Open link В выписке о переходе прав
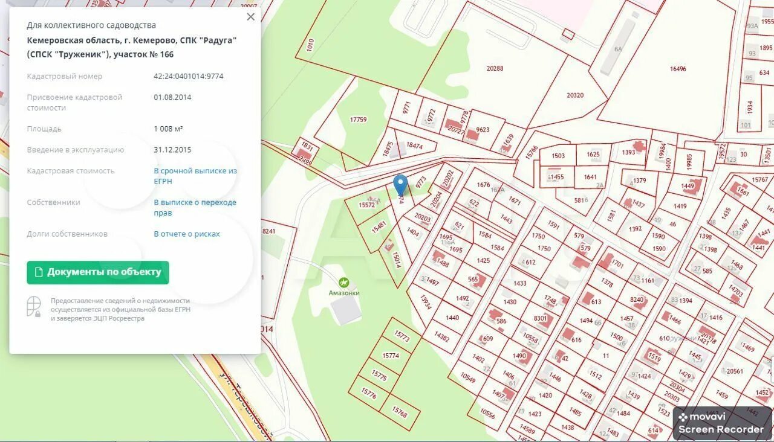The width and height of the screenshot is (774, 442). pyautogui.click(x=195, y=208)
